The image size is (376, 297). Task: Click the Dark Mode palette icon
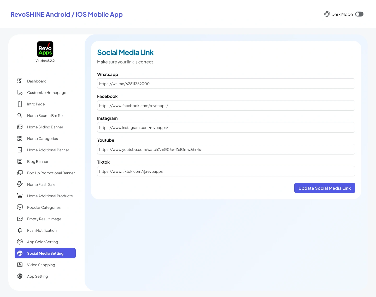(327, 14)
